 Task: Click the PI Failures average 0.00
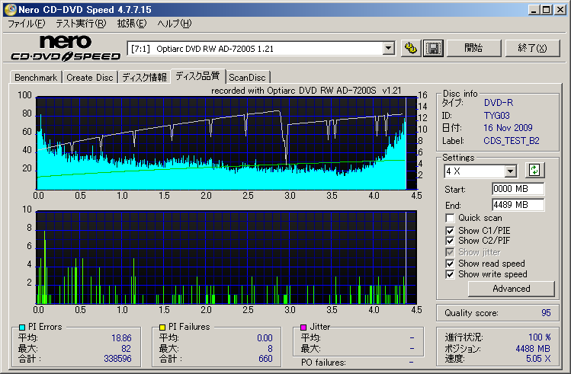[265, 338]
